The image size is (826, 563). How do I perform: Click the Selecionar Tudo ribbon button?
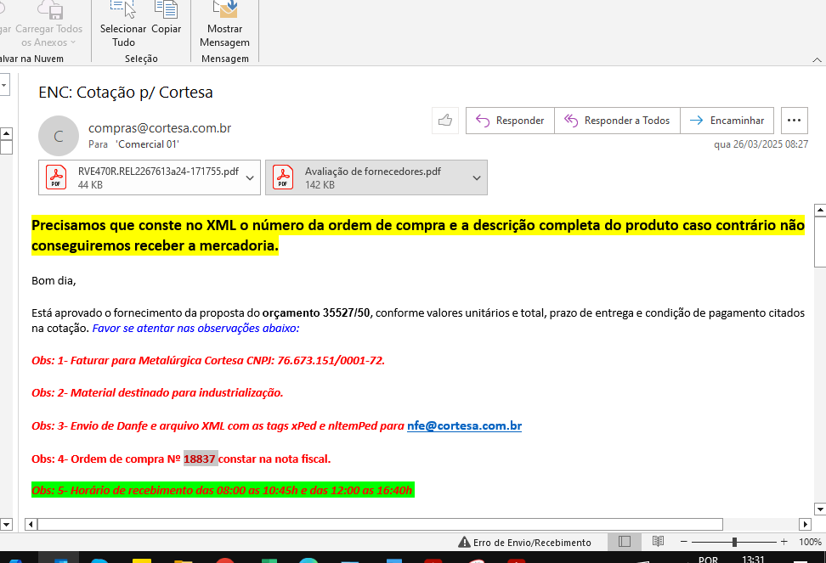point(123,24)
